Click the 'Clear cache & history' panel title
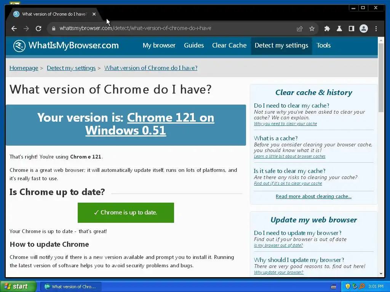The height and width of the screenshot is (292, 390). (314, 93)
